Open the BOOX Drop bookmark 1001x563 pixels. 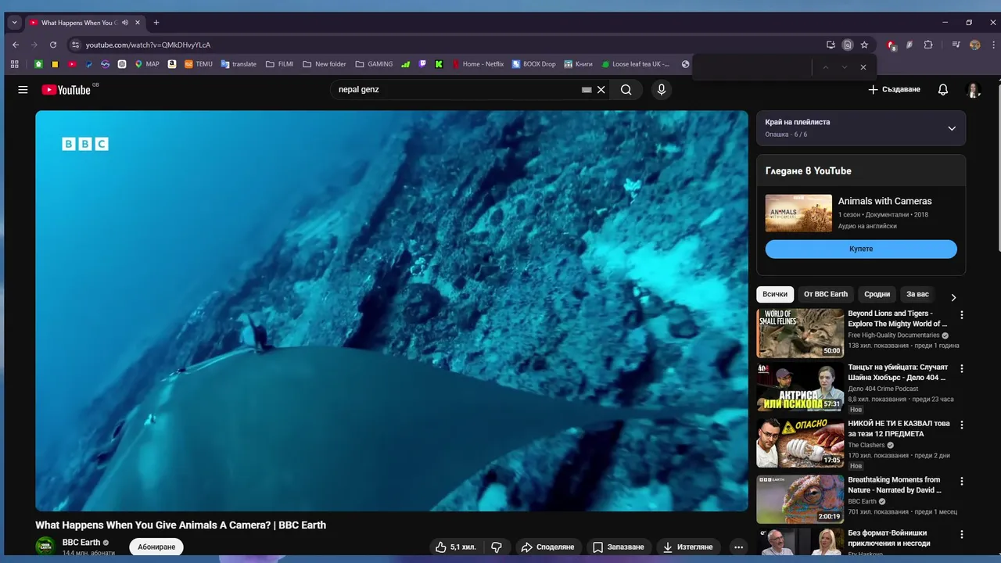(534, 64)
